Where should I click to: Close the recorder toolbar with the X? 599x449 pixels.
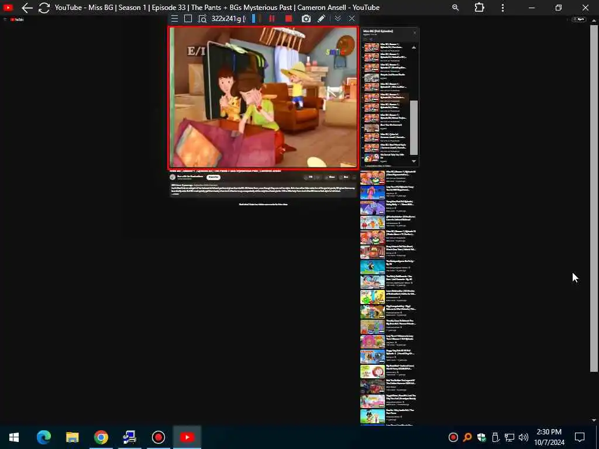(x=352, y=19)
